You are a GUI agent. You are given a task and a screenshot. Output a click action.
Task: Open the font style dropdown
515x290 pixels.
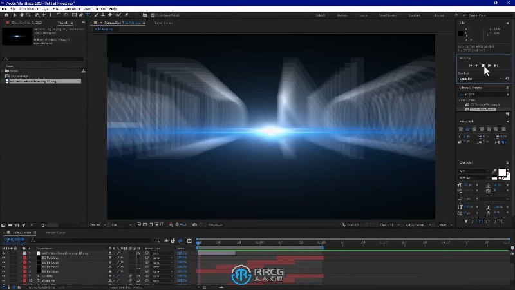(x=474, y=178)
